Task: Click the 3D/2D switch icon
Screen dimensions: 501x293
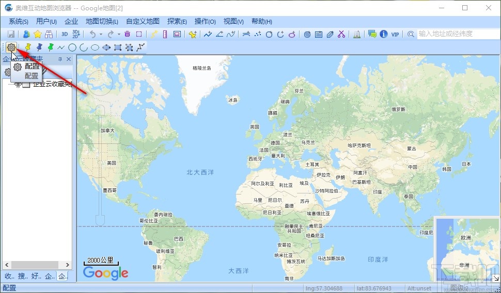Action: click(76, 34)
